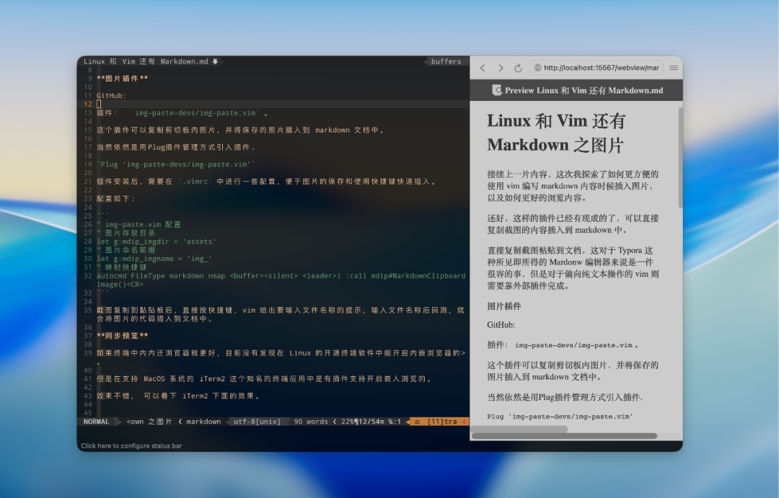The width and height of the screenshot is (779, 498).
Task: Click the 'let g:mdip_imgname' line 30
Action: pos(154,259)
